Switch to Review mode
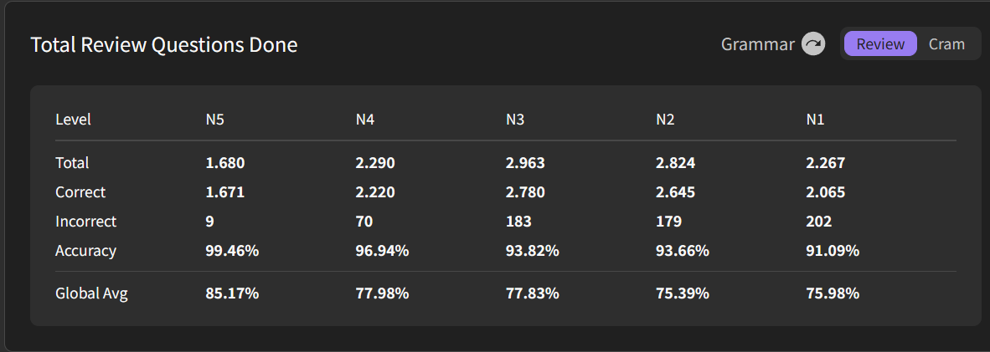Viewport: 990px width, 352px height. coord(880,44)
